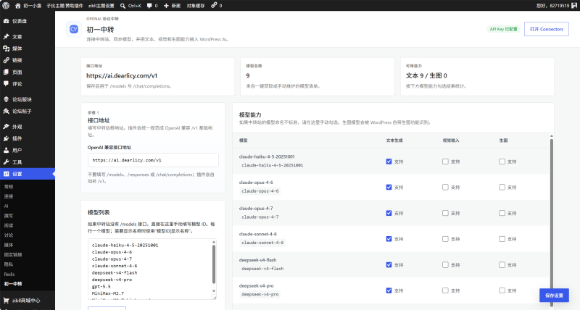Enable 生图 for claude-haiku-4-5-20251001
Viewport: 580px width, 310px height.
coord(502,162)
